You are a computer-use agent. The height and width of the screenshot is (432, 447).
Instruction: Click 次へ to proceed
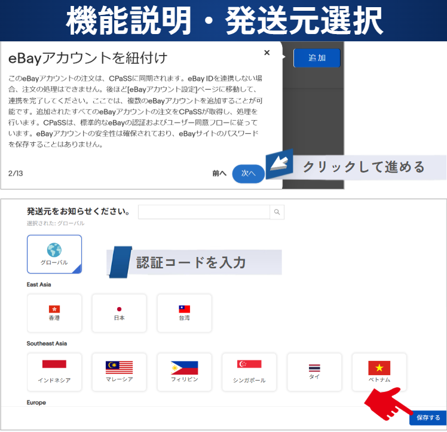[248, 173]
